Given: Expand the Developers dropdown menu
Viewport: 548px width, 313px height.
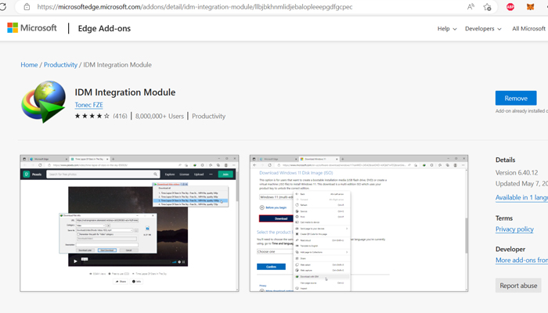Looking at the screenshot, I should [x=483, y=29].
